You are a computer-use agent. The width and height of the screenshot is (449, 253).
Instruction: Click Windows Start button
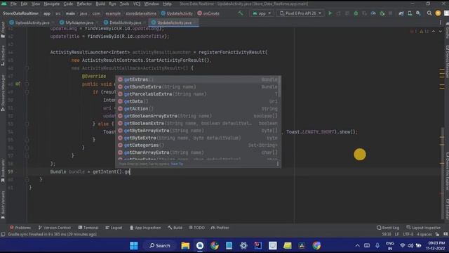(x=134, y=245)
